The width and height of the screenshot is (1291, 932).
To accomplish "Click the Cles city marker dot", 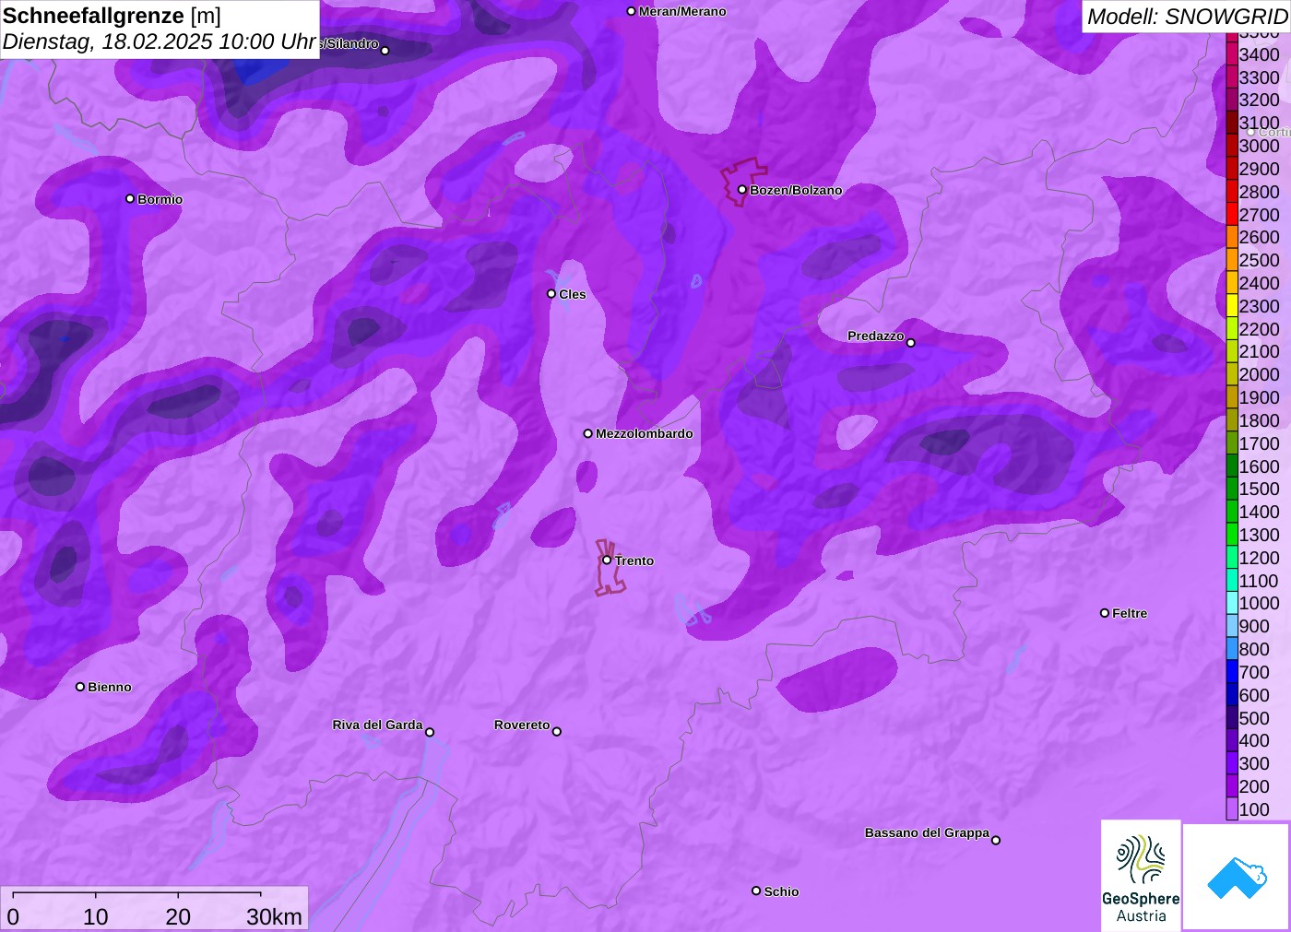I will pyautogui.click(x=551, y=294).
